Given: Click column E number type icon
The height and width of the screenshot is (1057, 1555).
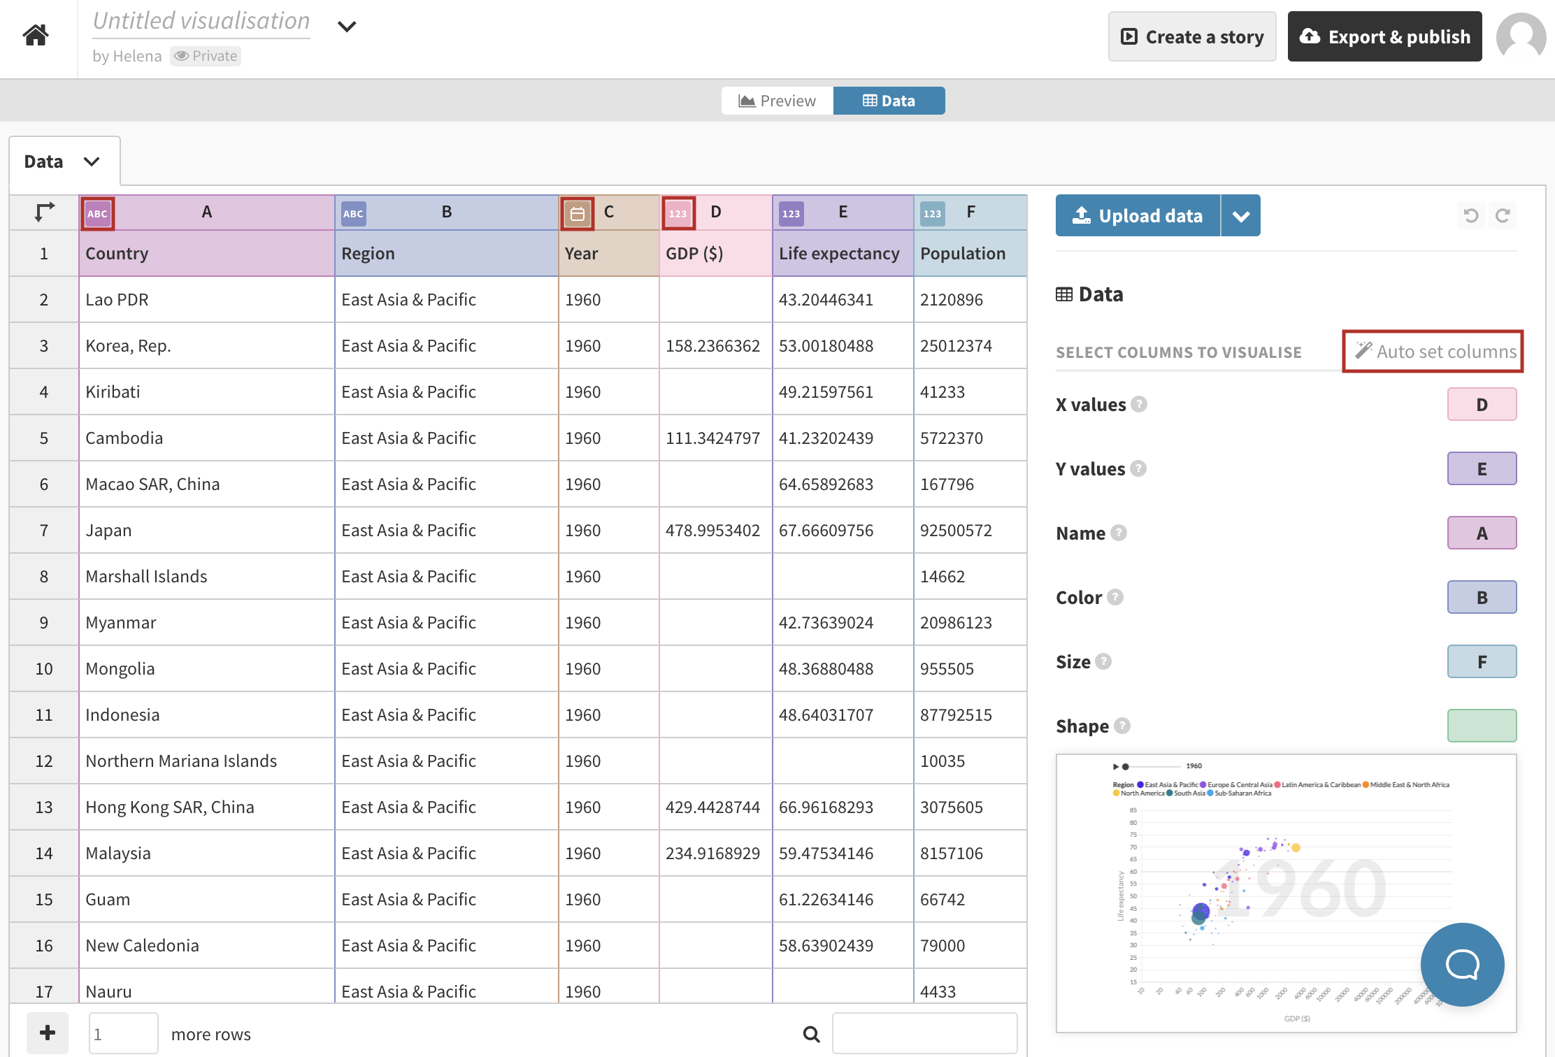Looking at the screenshot, I should pos(791,213).
